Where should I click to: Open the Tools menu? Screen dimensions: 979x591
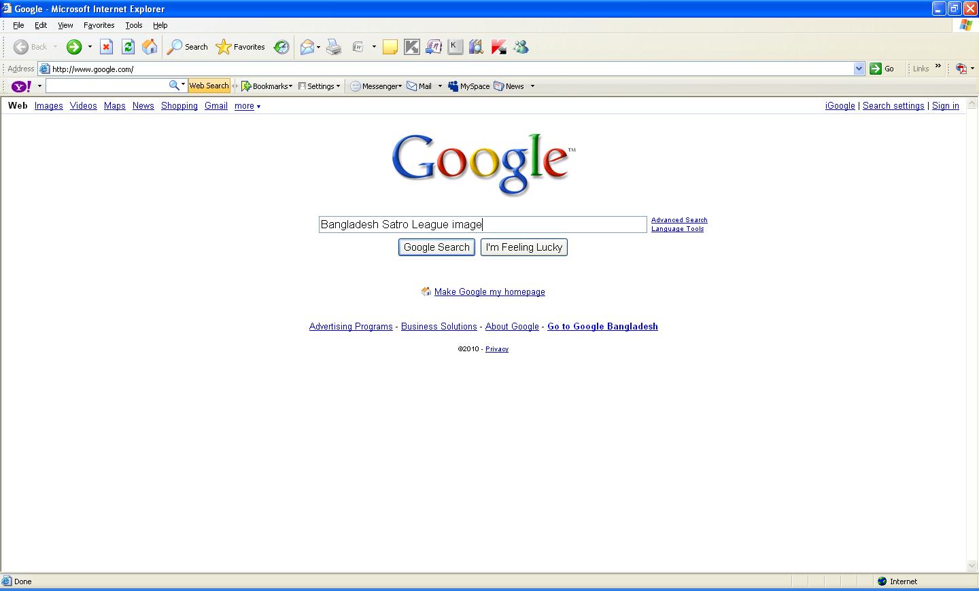coord(134,25)
